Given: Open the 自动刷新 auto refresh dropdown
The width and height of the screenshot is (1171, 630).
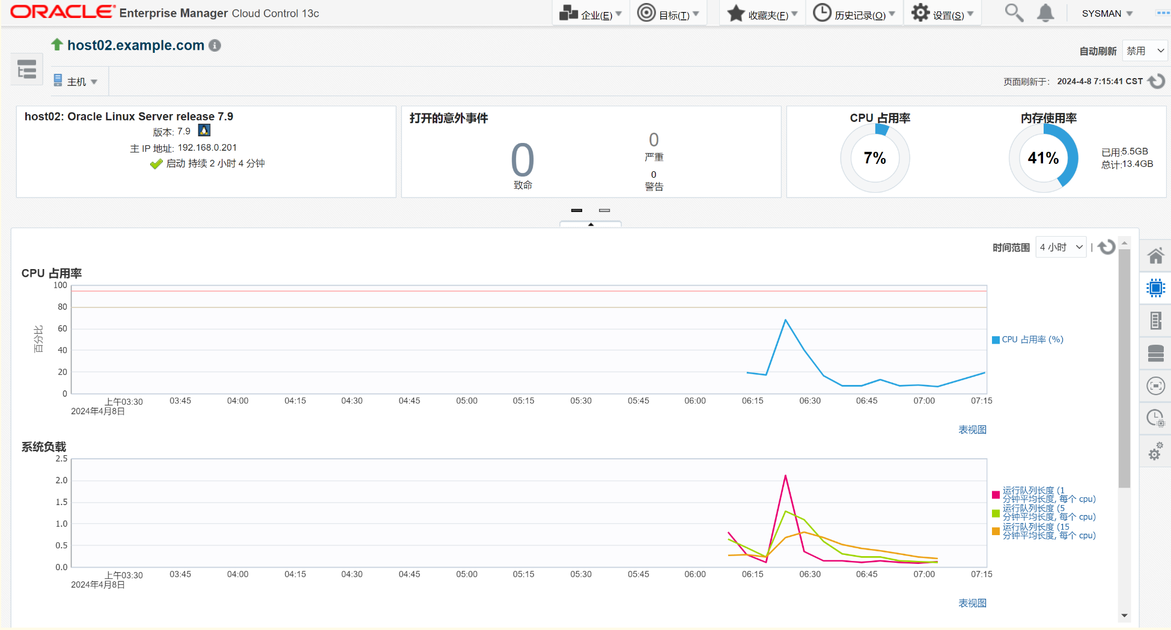Looking at the screenshot, I should pyautogui.click(x=1145, y=51).
